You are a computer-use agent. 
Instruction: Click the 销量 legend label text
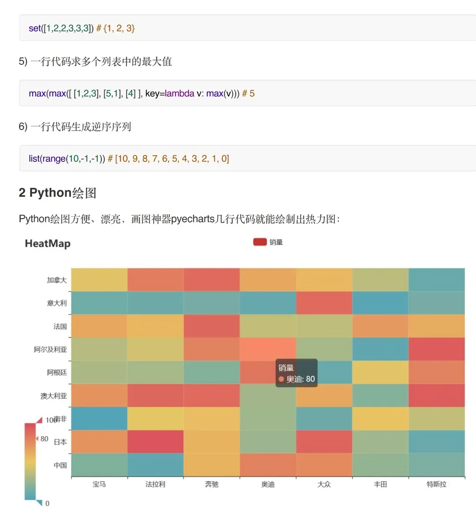click(x=276, y=242)
